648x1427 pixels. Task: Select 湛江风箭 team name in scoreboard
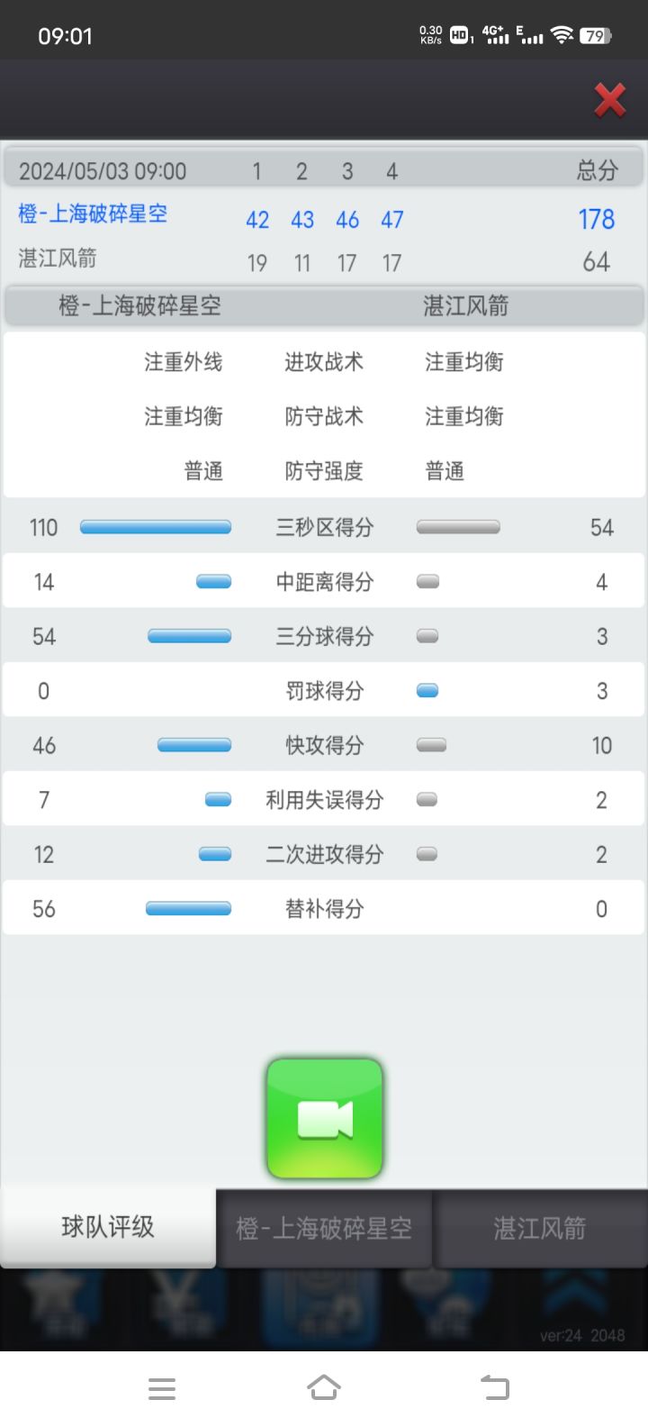tap(58, 259)
